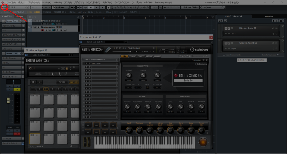The height and width of the screenshot is (154, 287).
Task: Open First Contact slot dropdown in Multi Program Rack
Action: click(117, 63)
